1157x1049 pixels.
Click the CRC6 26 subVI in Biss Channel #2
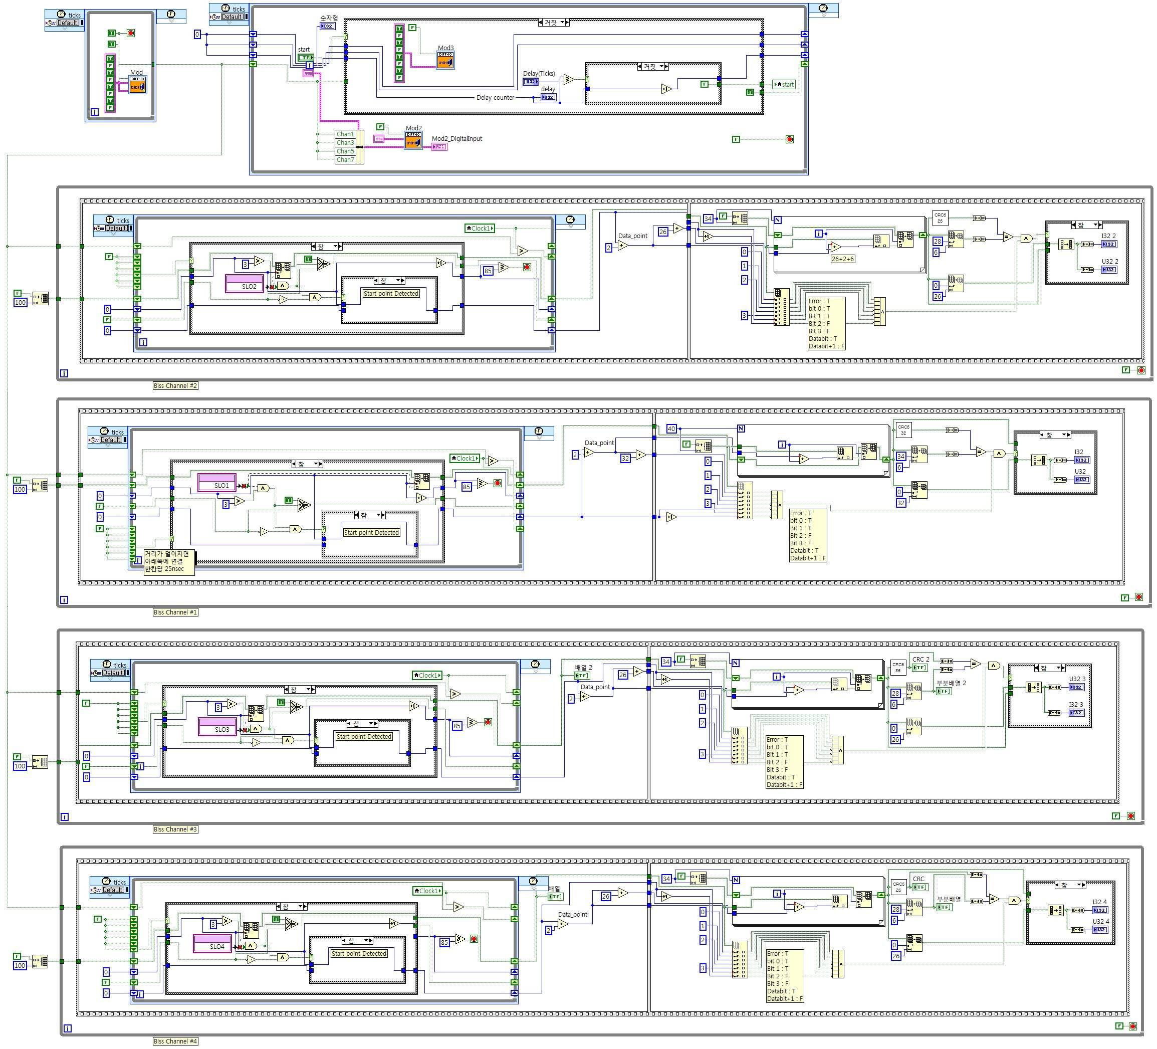point(940,218)
